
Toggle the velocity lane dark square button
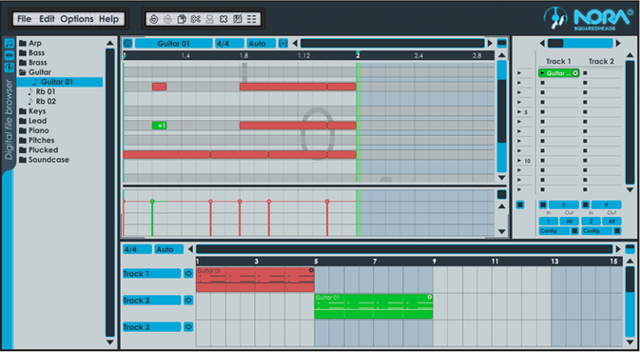[x=502, y=194]
